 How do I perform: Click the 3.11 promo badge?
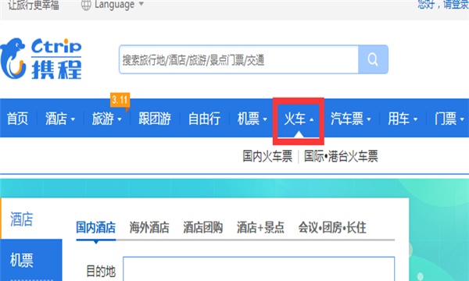point(120,100)
